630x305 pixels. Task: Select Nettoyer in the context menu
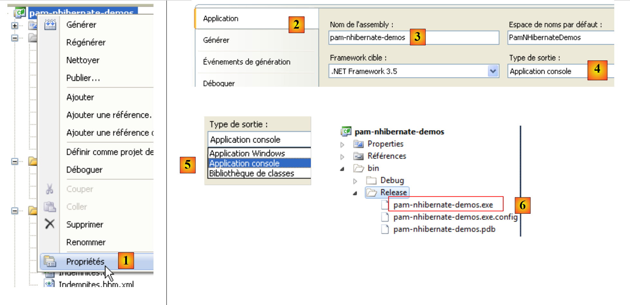[x=83, y=60]
